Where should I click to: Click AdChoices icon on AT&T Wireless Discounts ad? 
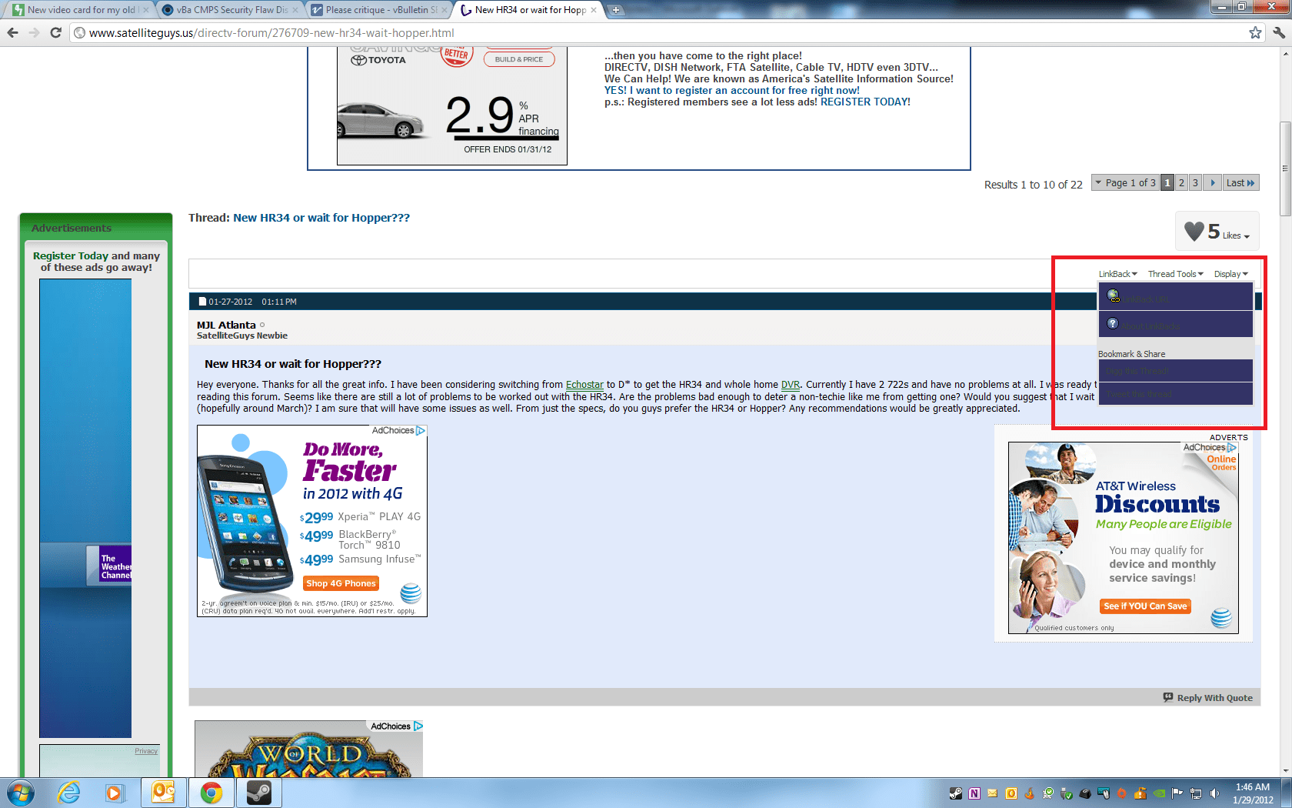pyautogui.click(x=1232, y=447)
